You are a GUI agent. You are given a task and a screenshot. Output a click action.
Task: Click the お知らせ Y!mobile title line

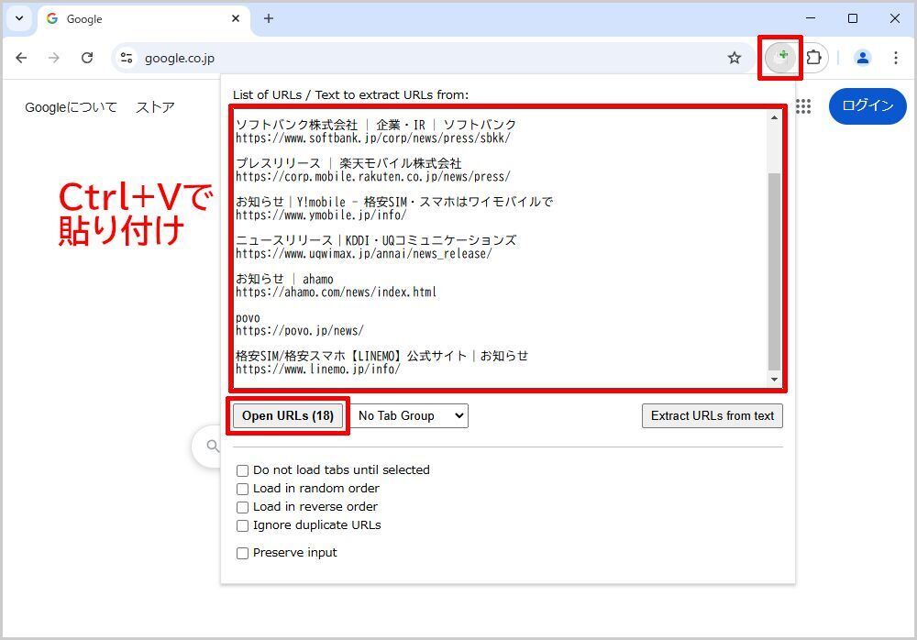[x=394, y=202]
